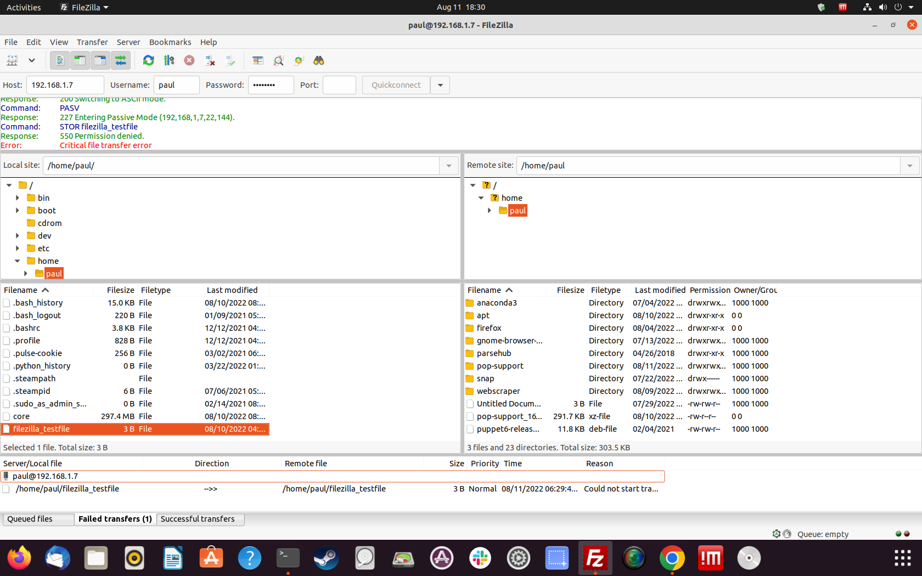Open Firefox from the dock
922x576 pixels.
(19, 558)
